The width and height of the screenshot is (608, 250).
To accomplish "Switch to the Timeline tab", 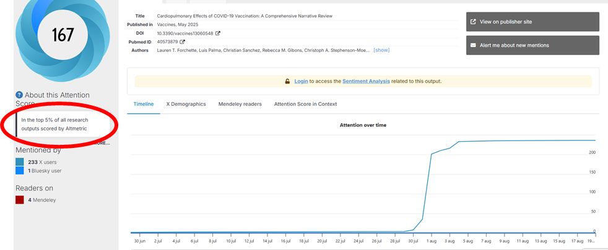I will point(142,104).
